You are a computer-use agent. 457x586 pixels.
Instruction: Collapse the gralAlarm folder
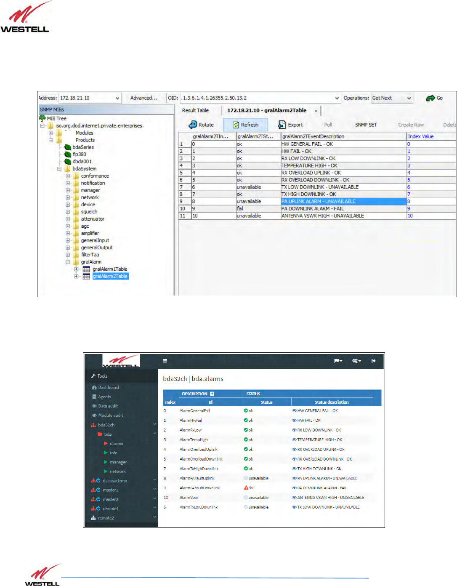pos(68,262)
